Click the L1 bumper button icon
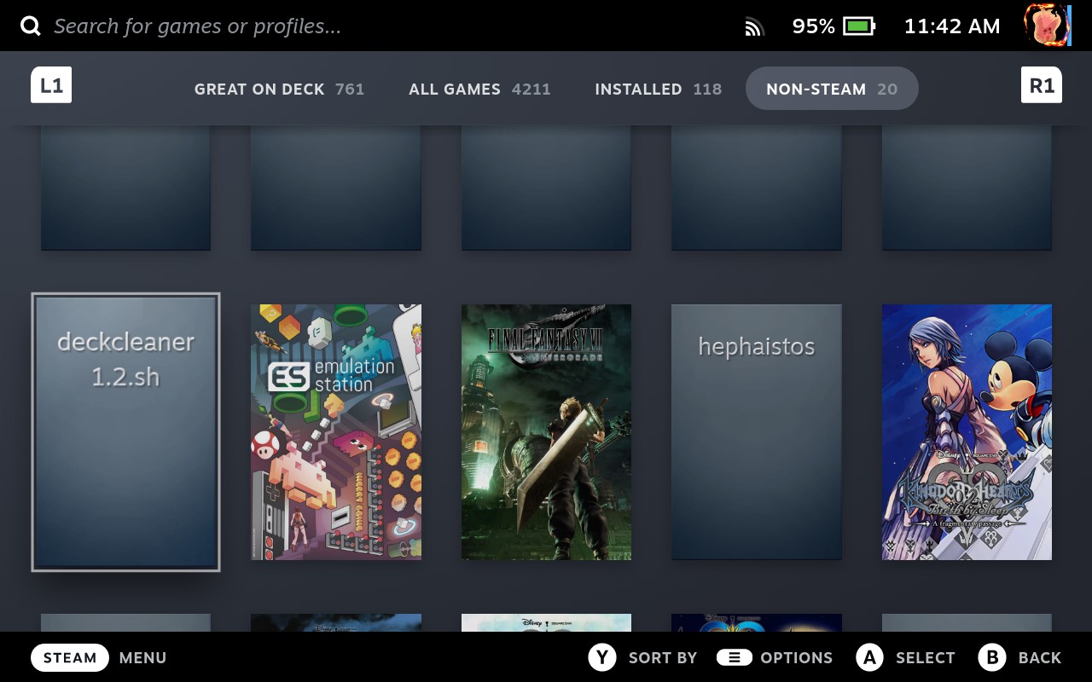 coord(51,85)
